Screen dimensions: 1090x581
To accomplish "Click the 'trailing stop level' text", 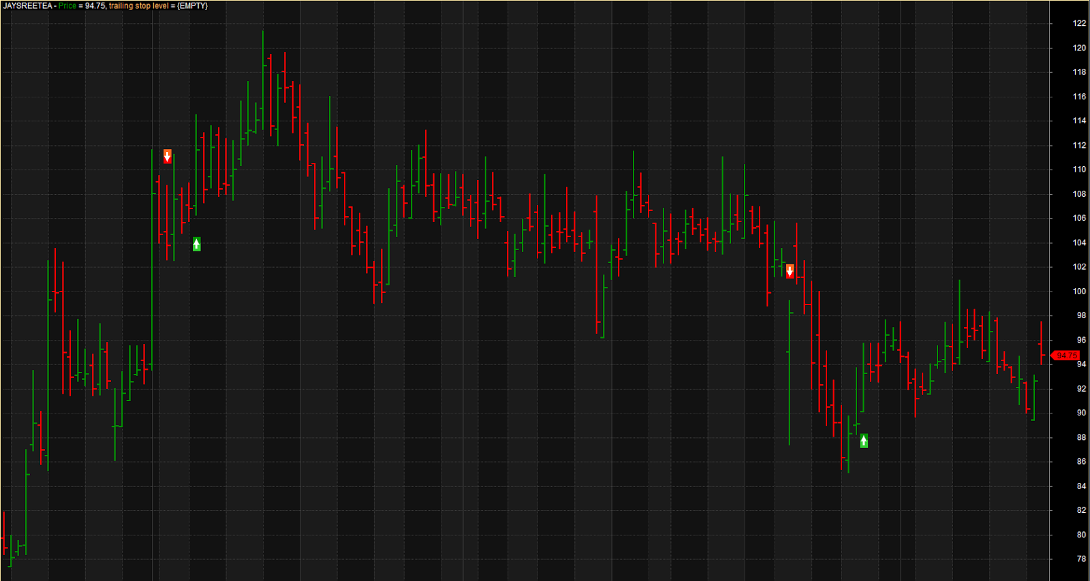I will pyautogui.click(x=138, y=5).
